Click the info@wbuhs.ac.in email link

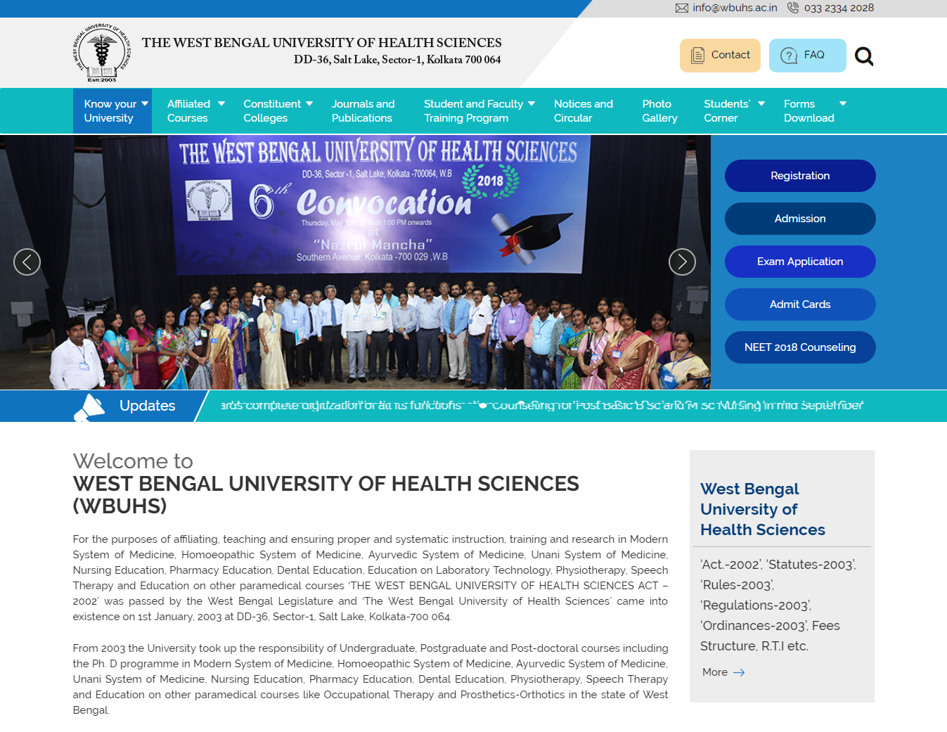coord(735,8)
